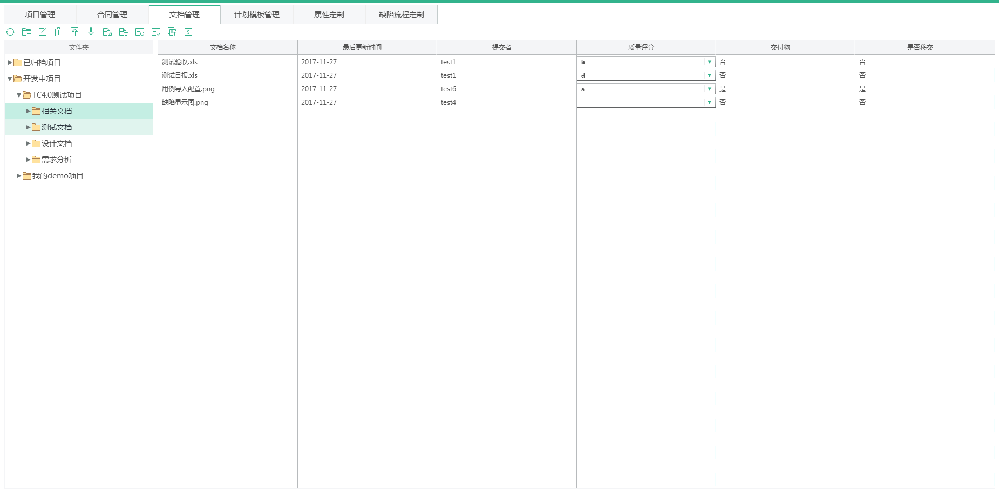Click the 最后更新时间 column header
The height and width of the screenshot is (489, 999).
[x=367, y=47]
